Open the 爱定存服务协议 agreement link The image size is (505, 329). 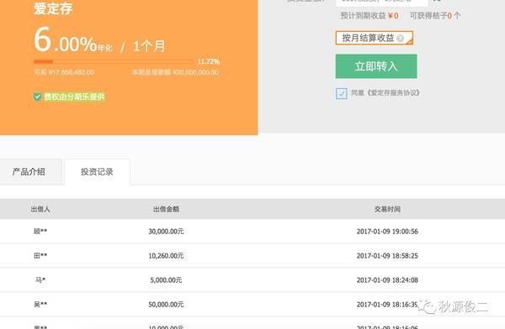(394, 93)
